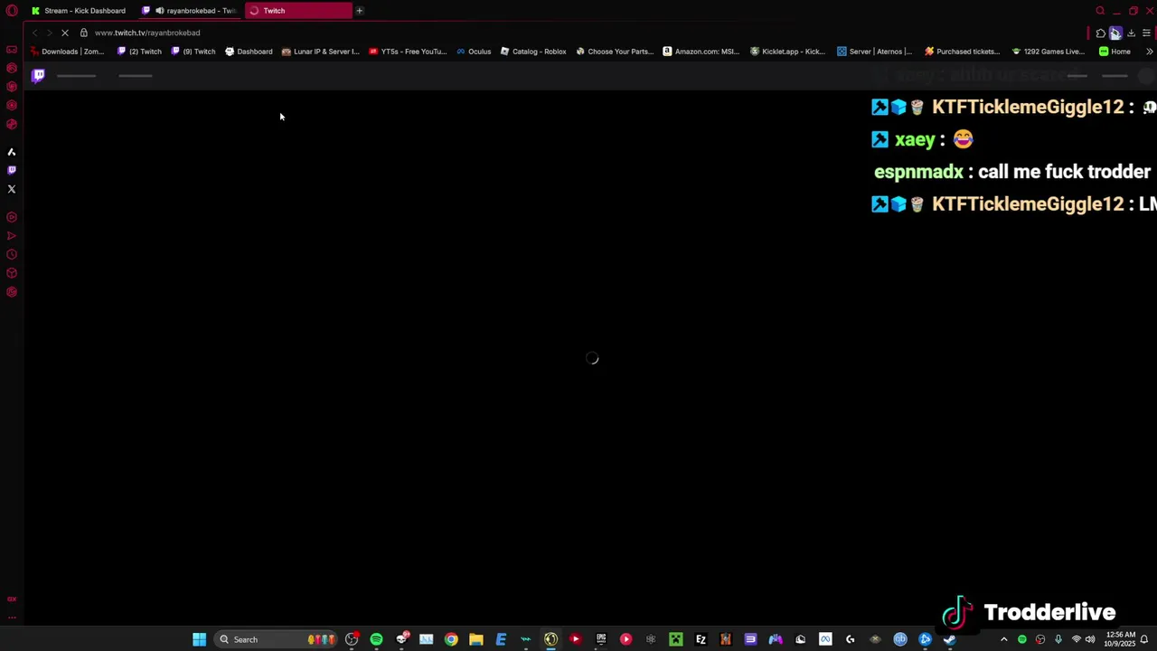This screenshot has width=1157, height=651.
Task: Add a new browser tab
Action: (359, 11)
